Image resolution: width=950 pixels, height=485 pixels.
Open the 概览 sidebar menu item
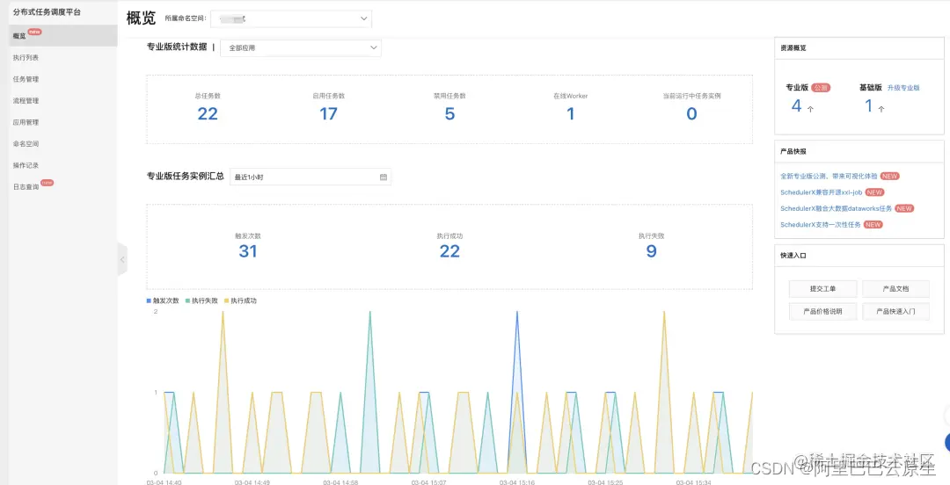[x=62, y=36]
